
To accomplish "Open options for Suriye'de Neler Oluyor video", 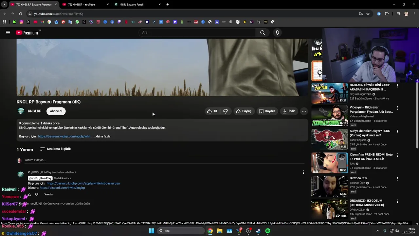I will (397, 131).
